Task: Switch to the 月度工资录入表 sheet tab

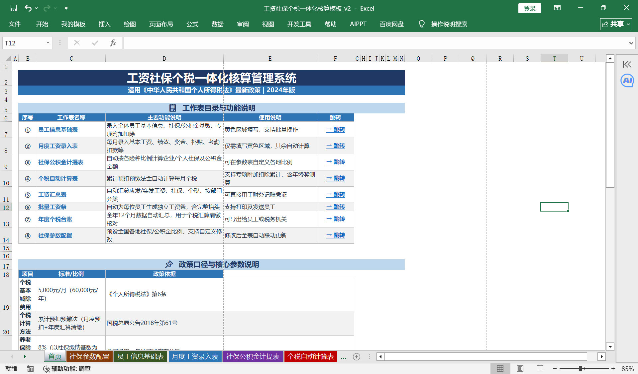Action: [195, 357]
